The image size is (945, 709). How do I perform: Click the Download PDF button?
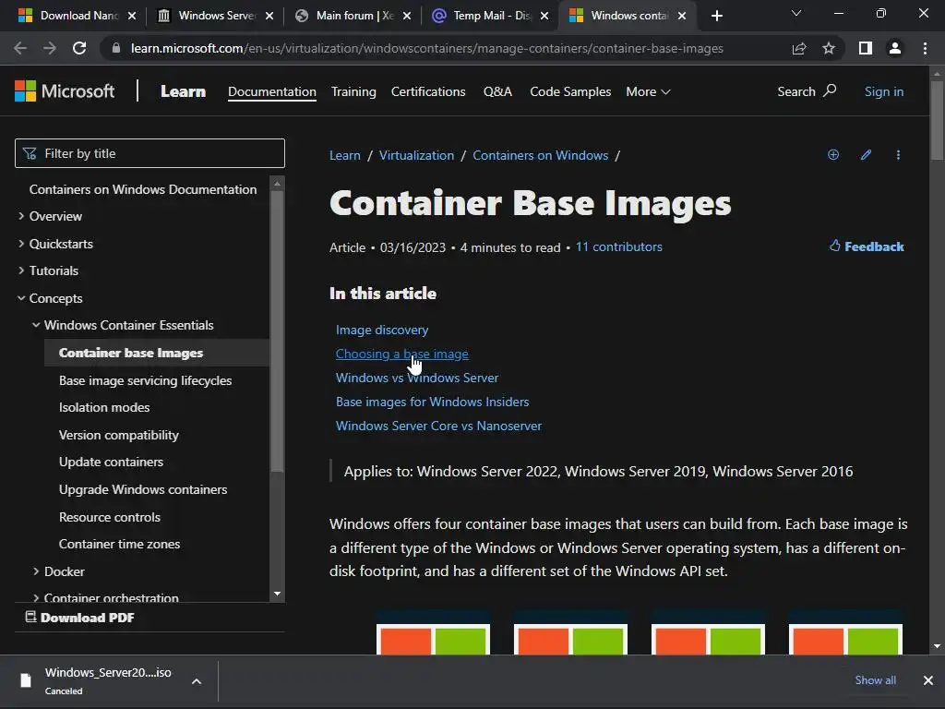79,618
